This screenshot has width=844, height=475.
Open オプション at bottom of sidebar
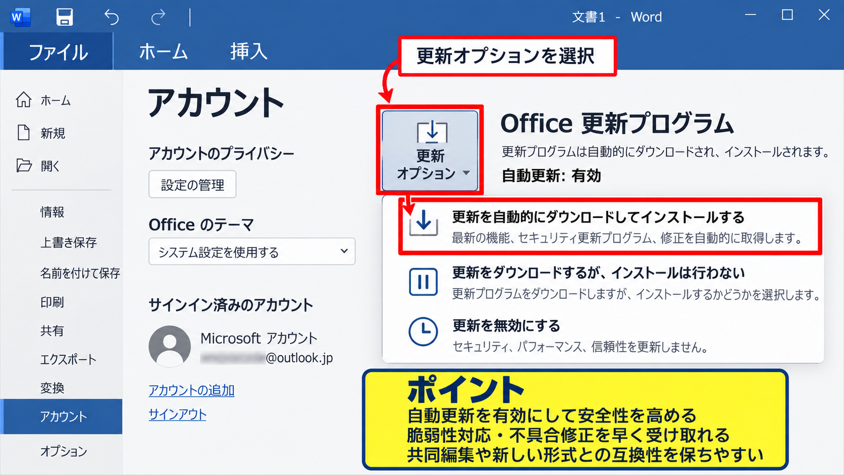click(x=64, y=451)
